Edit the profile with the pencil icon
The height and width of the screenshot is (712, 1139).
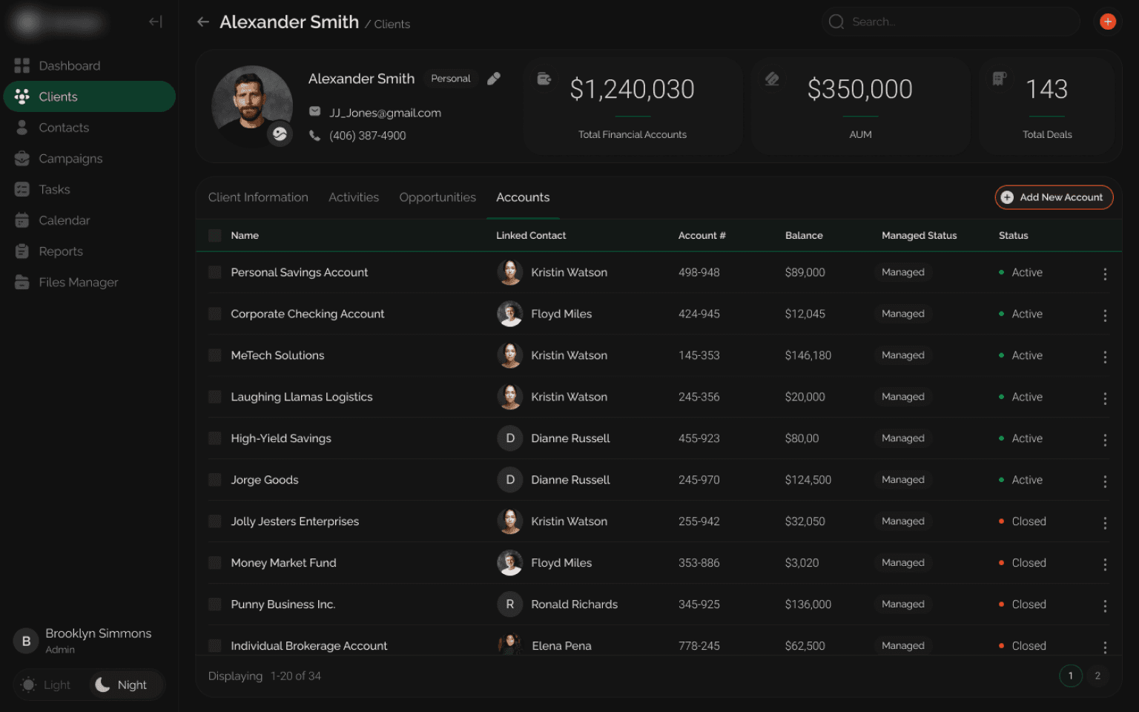click(x=494, y=78)
